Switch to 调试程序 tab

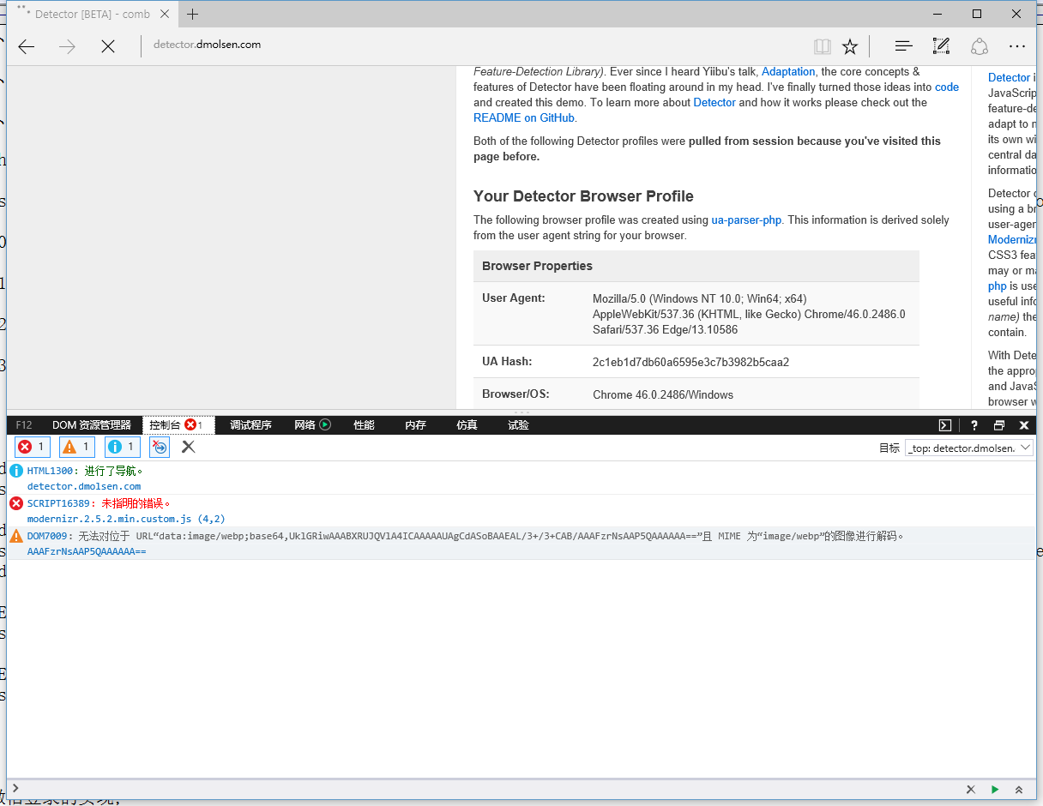tap(250, 425)
